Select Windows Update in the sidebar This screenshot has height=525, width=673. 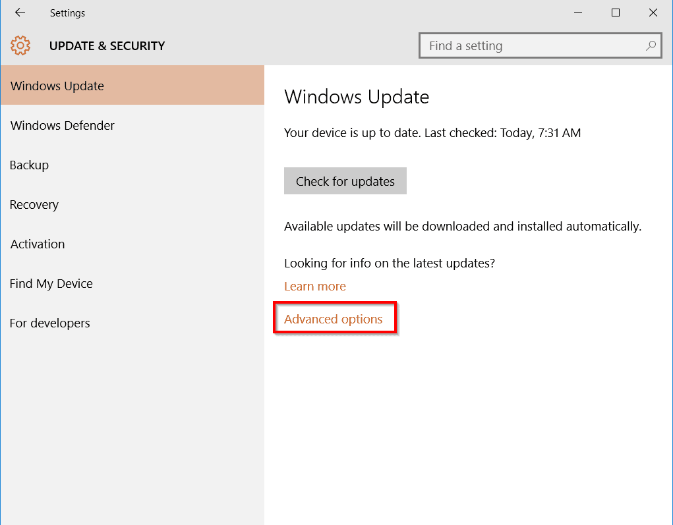(x=57, y=86)
